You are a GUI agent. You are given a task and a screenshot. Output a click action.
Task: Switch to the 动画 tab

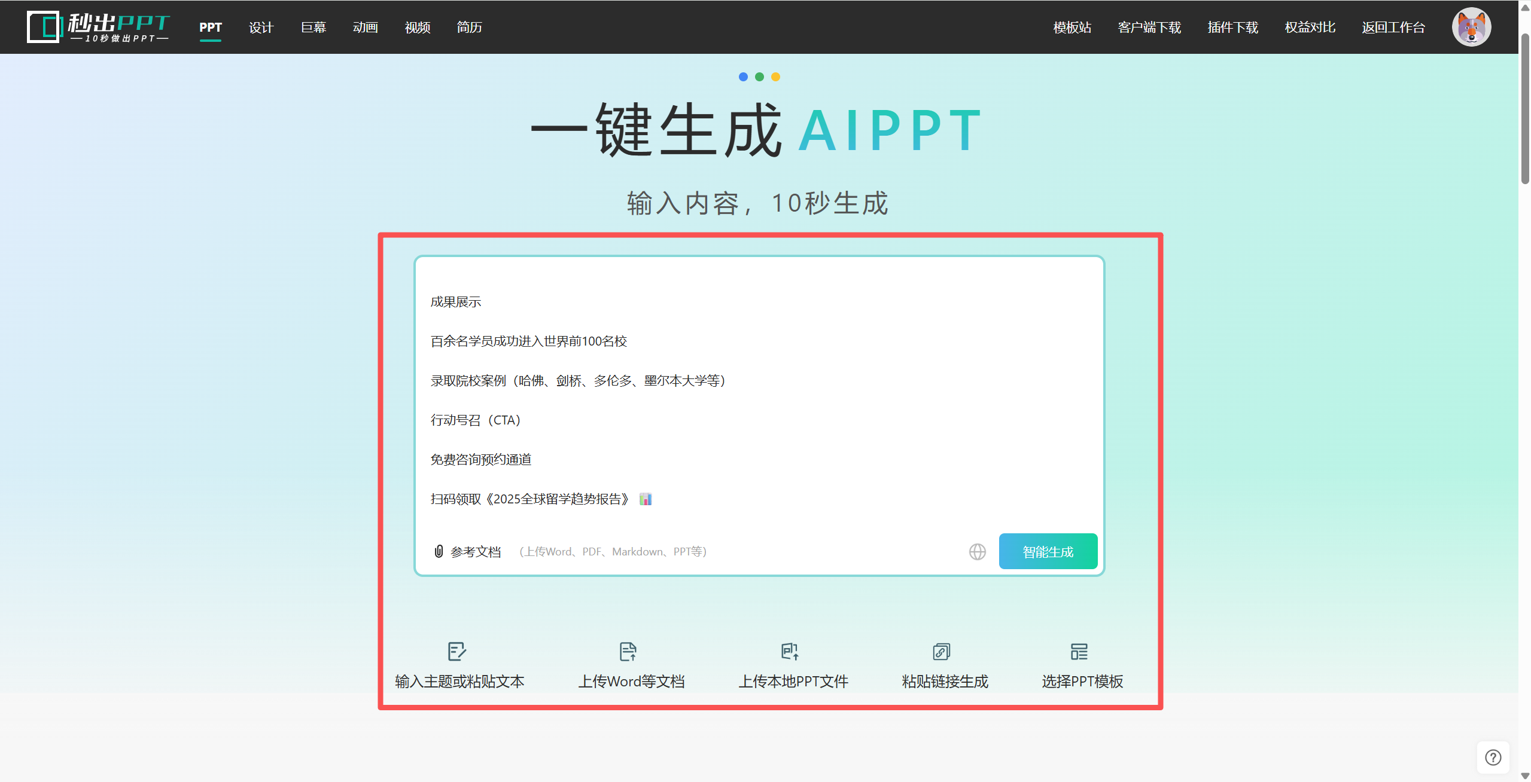[365, 28]
